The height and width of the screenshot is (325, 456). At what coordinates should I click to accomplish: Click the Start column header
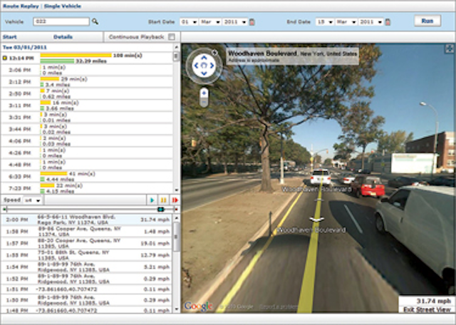tap(9, 37)
